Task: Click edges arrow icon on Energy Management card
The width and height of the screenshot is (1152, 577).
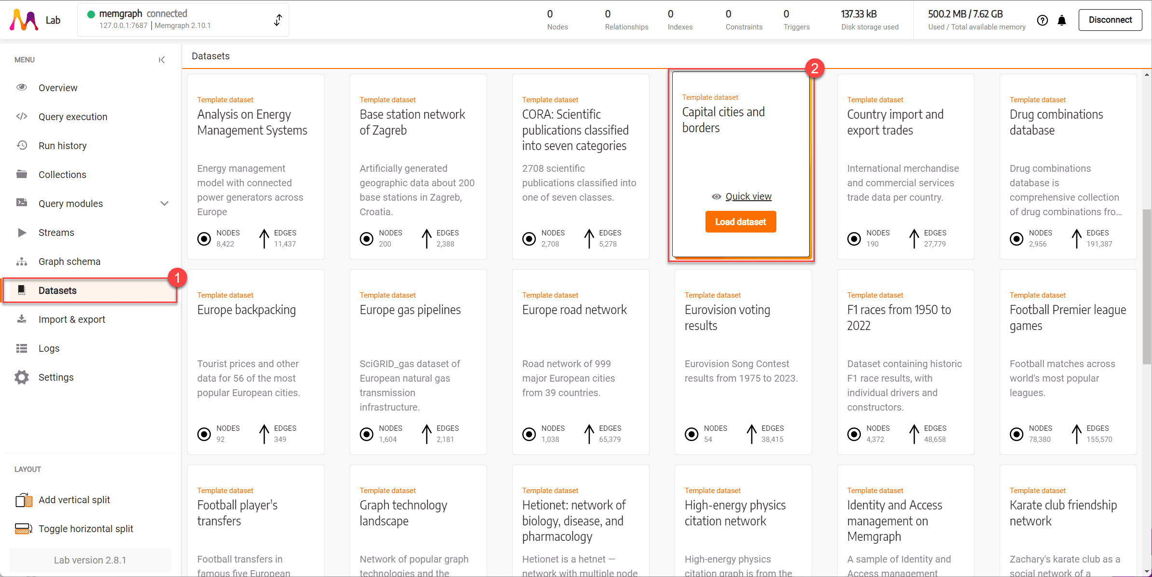Action: tap(264, 238)
